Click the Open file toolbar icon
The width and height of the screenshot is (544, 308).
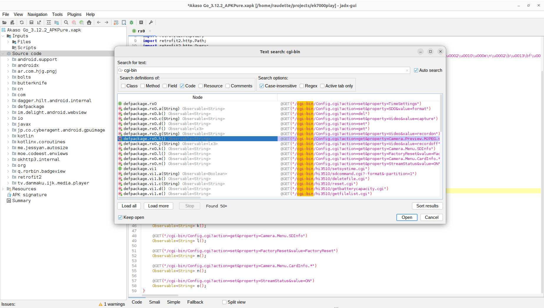point(4,22)
